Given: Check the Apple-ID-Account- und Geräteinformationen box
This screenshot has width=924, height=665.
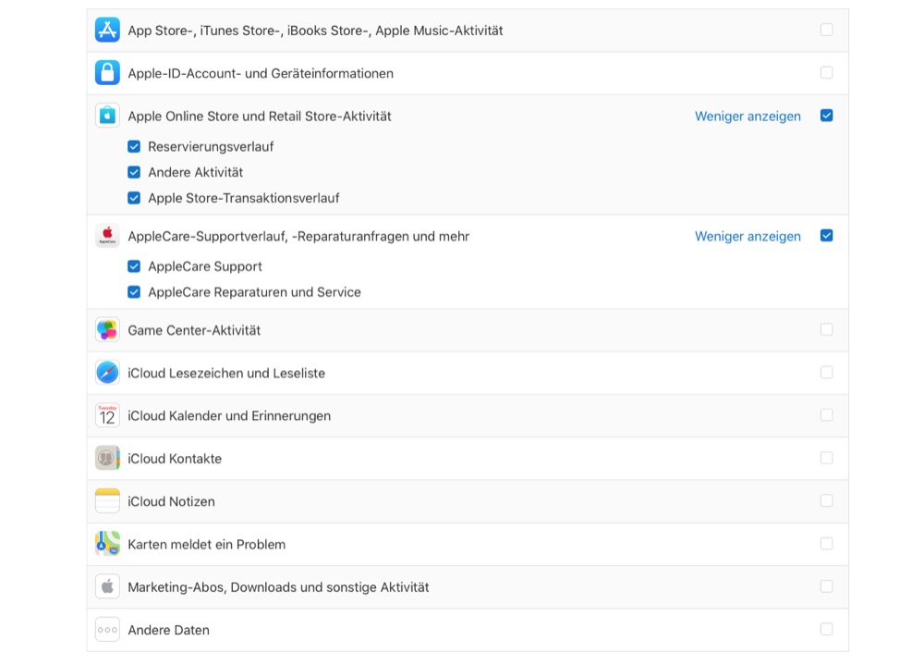Looking at the screenshot, I should 827,72.
